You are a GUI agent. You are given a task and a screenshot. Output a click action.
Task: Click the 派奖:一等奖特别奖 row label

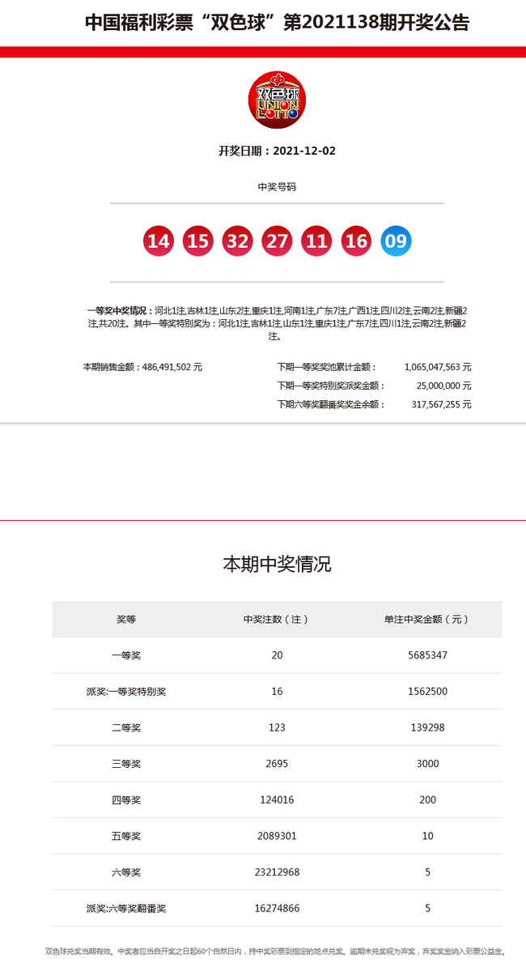(126, 692)
